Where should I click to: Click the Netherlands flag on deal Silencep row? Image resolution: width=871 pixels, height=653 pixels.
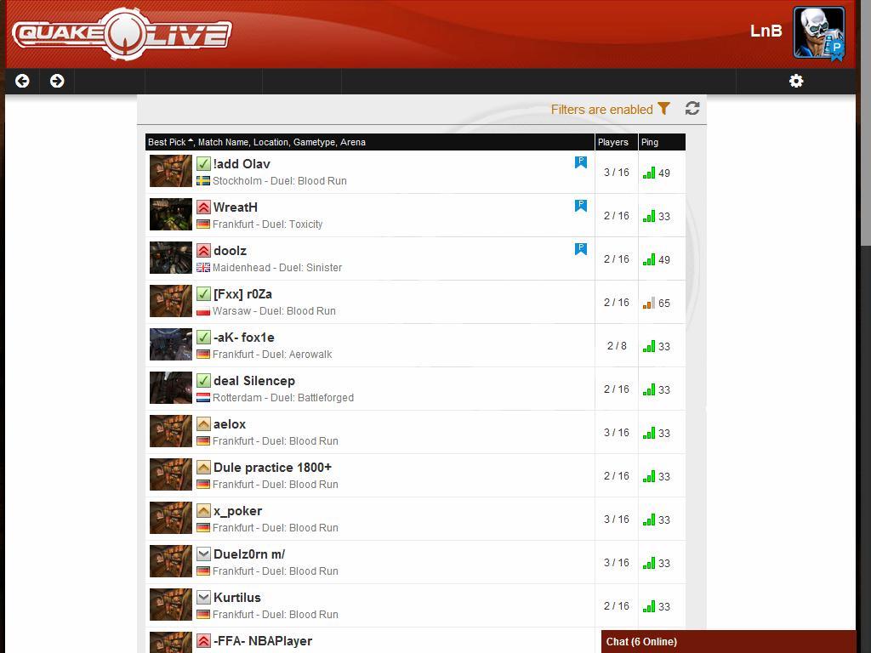(x=203, y=398)
